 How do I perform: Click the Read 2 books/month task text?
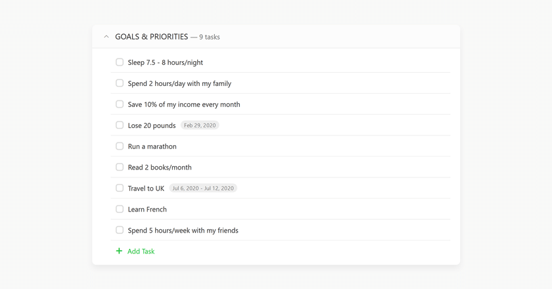pyautogui.click(x=160, y=167)
